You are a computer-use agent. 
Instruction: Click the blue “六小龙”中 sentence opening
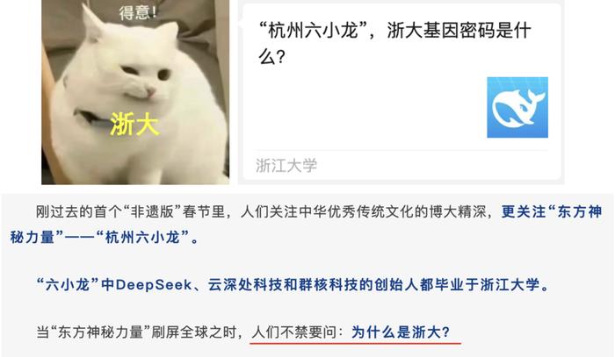(76, 284)
